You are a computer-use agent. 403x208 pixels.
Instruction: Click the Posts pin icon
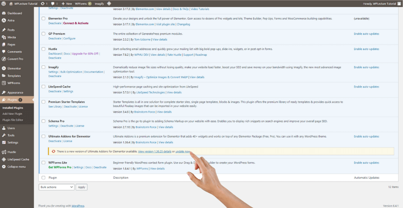[x=4, y=30]
